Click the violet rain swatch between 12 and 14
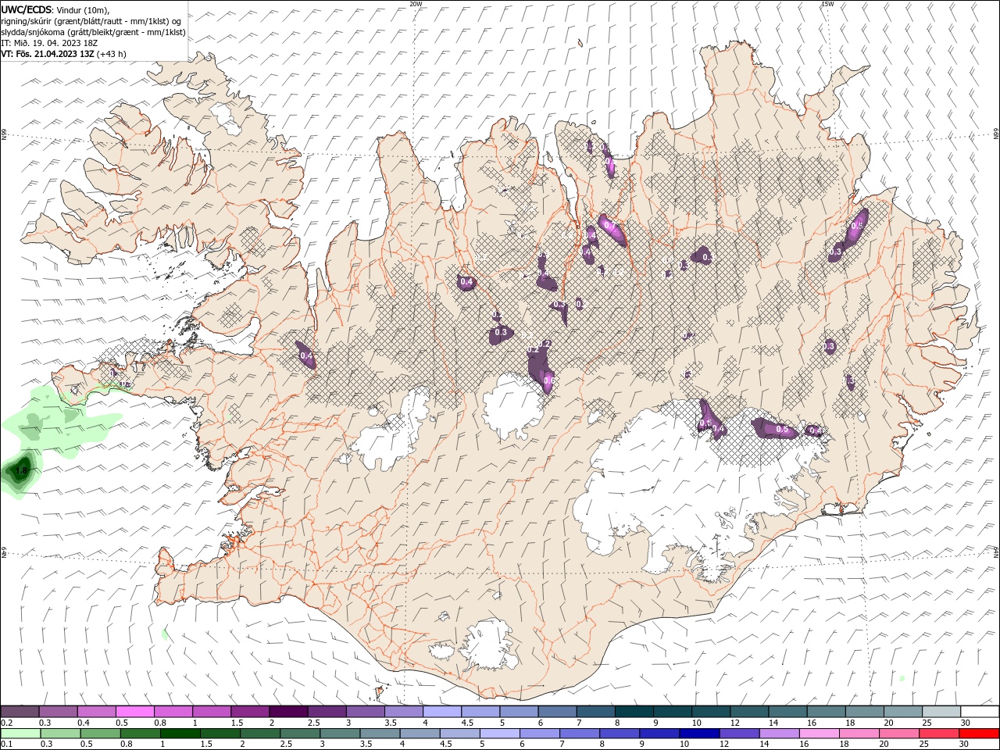 tap(738, 734)
